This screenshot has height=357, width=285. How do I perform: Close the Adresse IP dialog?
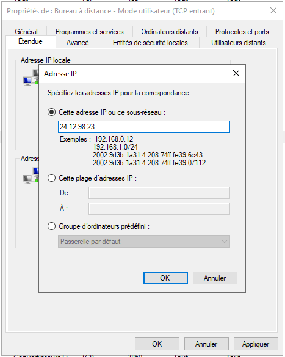(x=236, y=73)
